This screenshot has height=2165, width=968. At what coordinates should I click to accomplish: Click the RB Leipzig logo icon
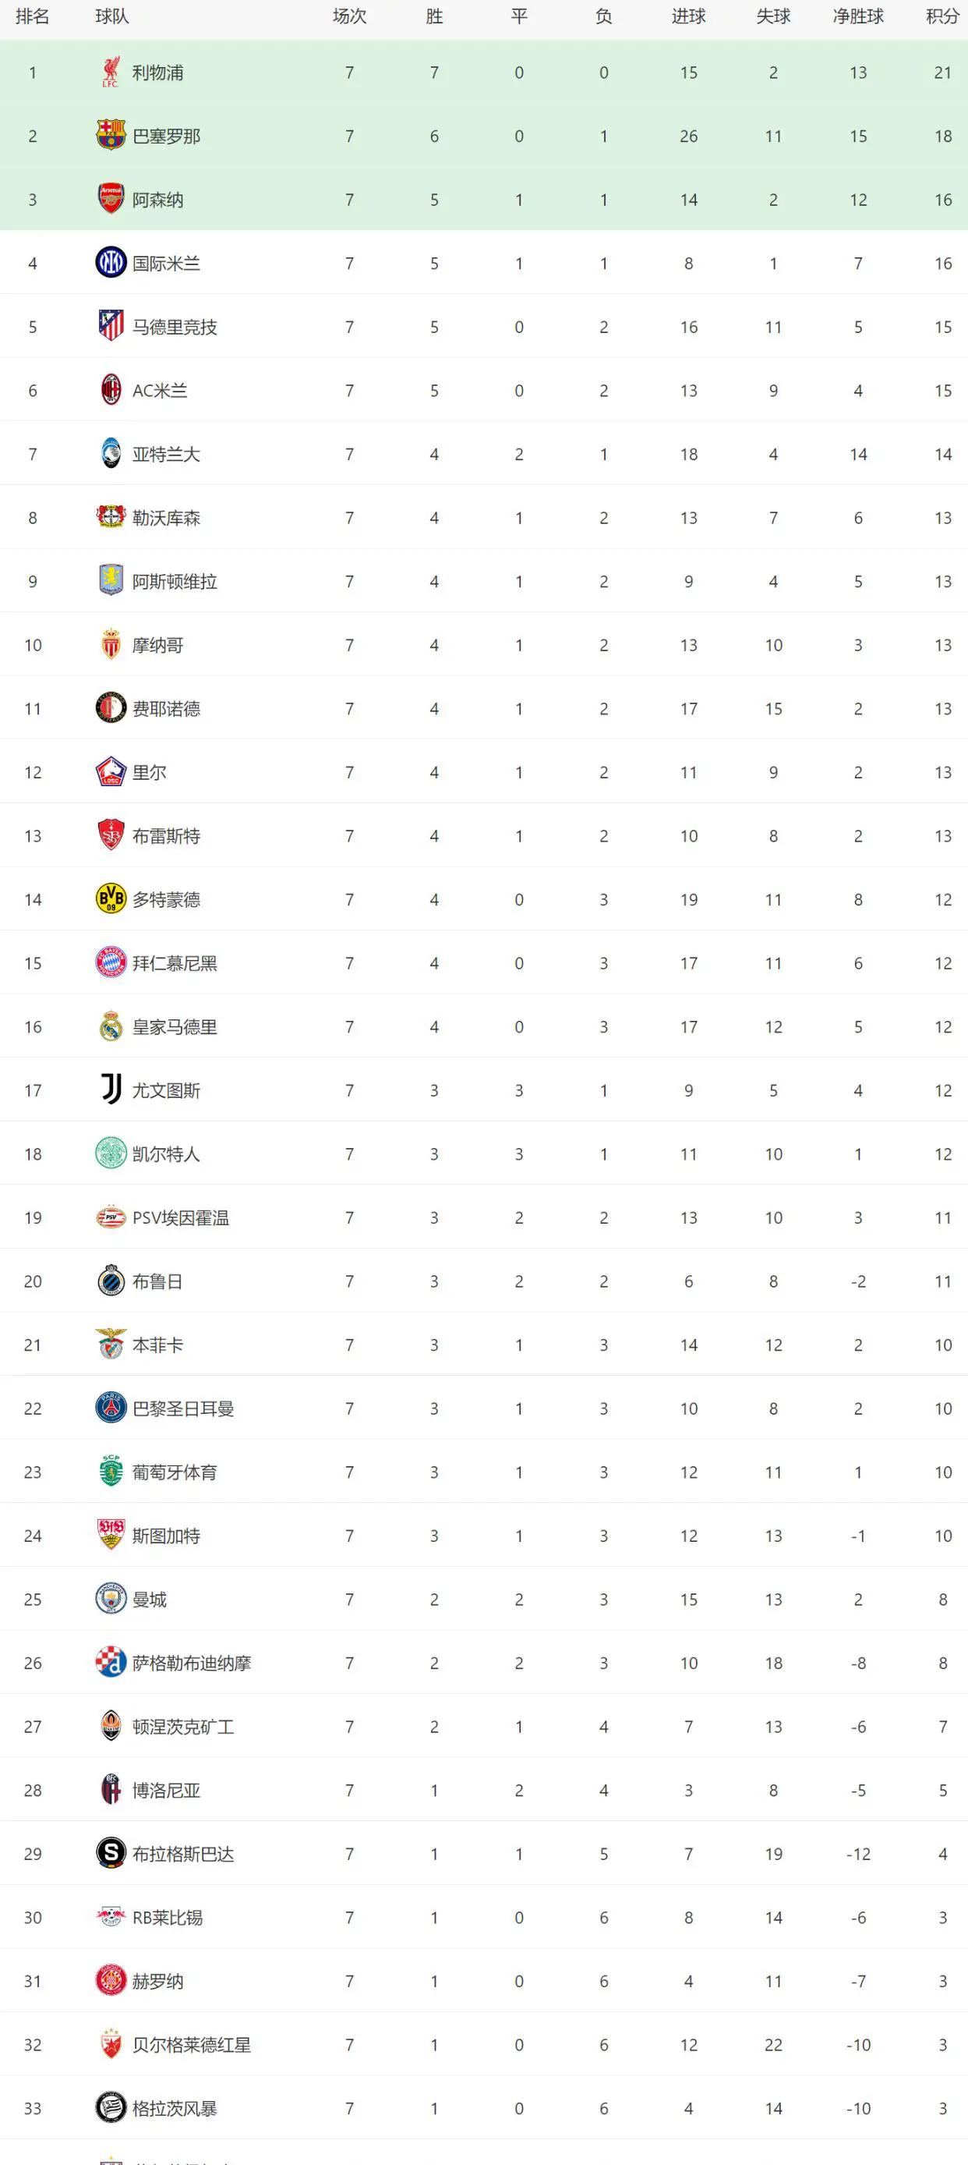[x=111, y=1917]
